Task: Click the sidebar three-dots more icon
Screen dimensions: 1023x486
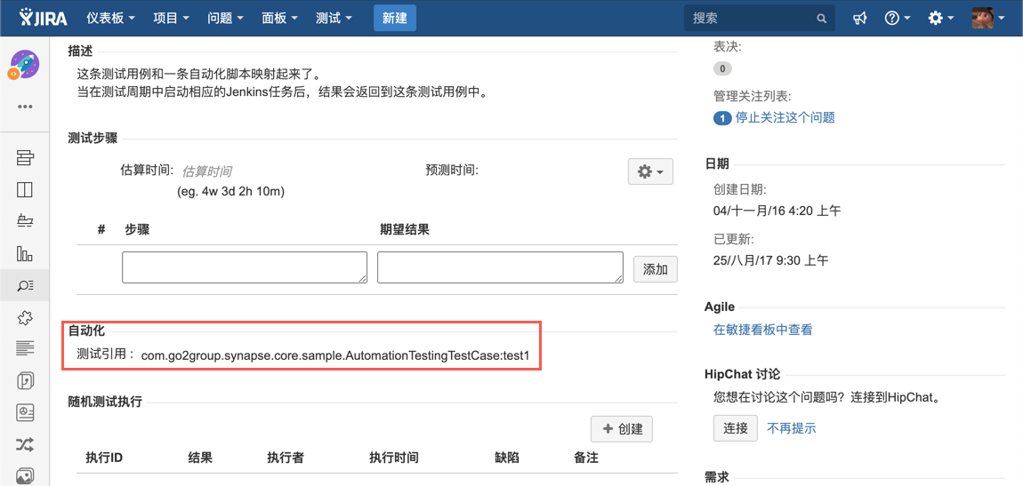Action: 25,107
